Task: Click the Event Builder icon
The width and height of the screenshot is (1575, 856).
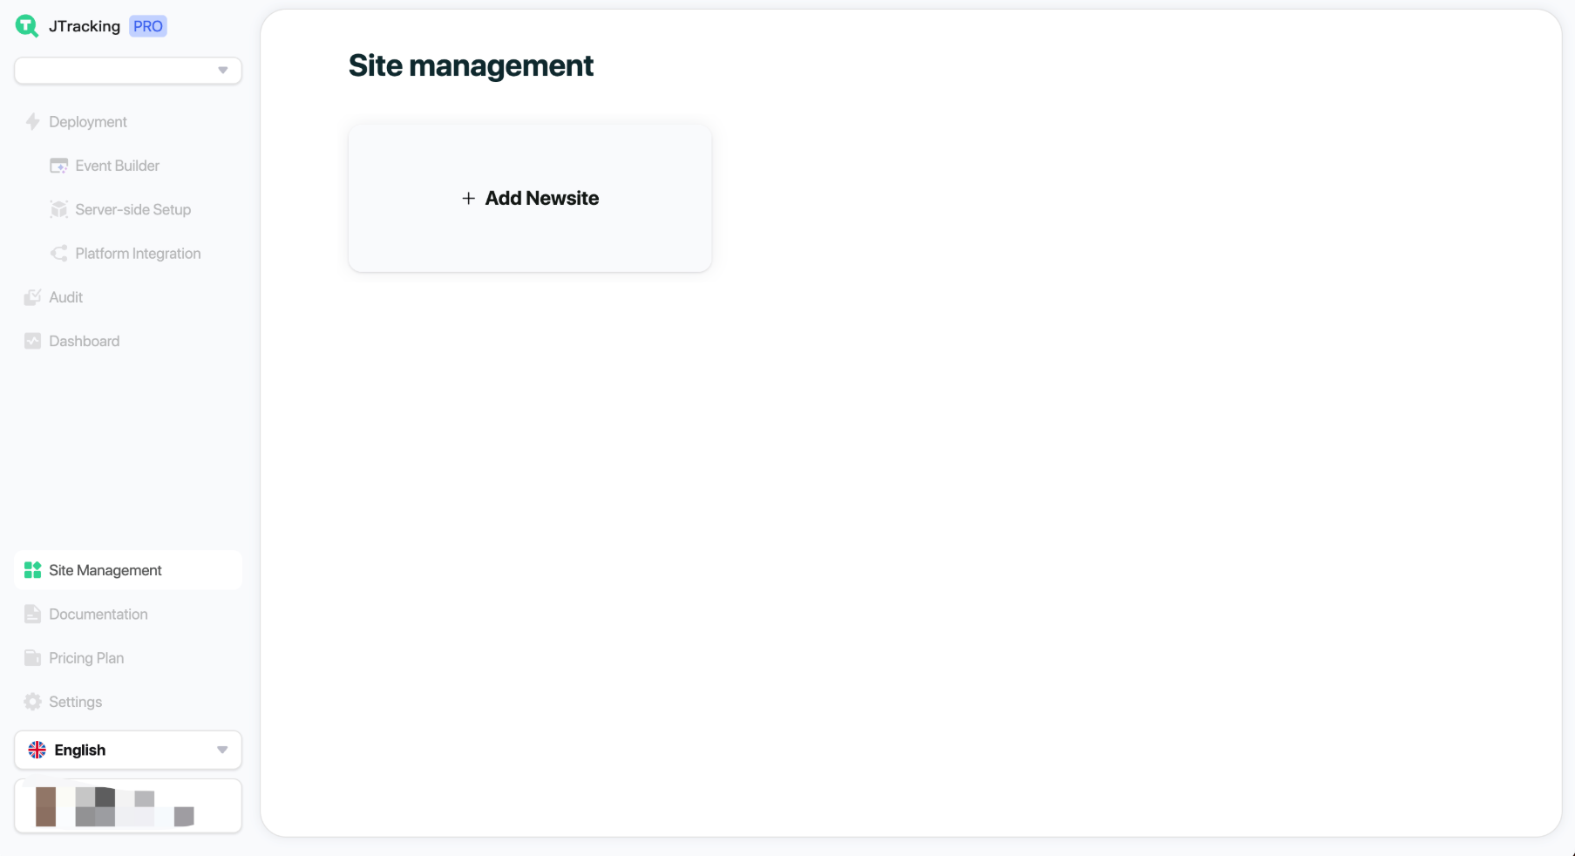Action: point(58,166)
